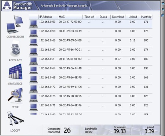Screen dimensions: 165x136
Task: Open the Connections section icon
Action: [x=15, y=25]
